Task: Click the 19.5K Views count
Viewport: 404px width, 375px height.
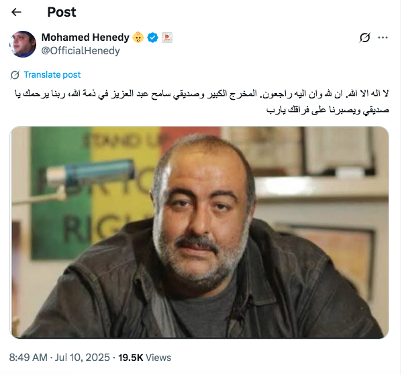Action: 144,358
